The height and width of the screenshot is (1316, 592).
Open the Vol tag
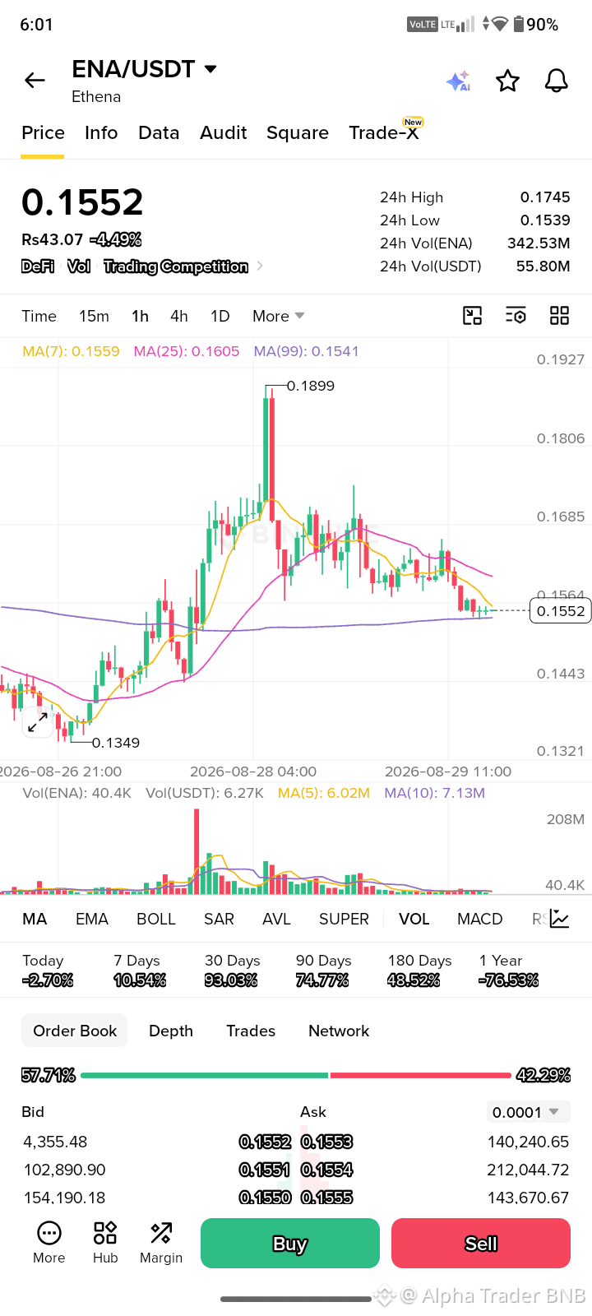tap(79, 266)
